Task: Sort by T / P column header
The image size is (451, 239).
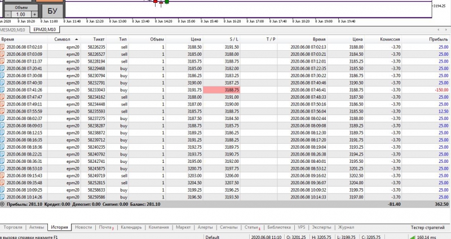Action: 271,39
